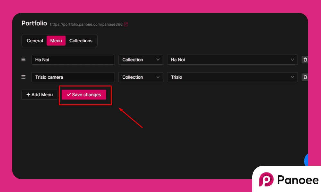Click the Add Menu button
The width and height of the screenshot is (321, 192).
[x=39, y=95]
